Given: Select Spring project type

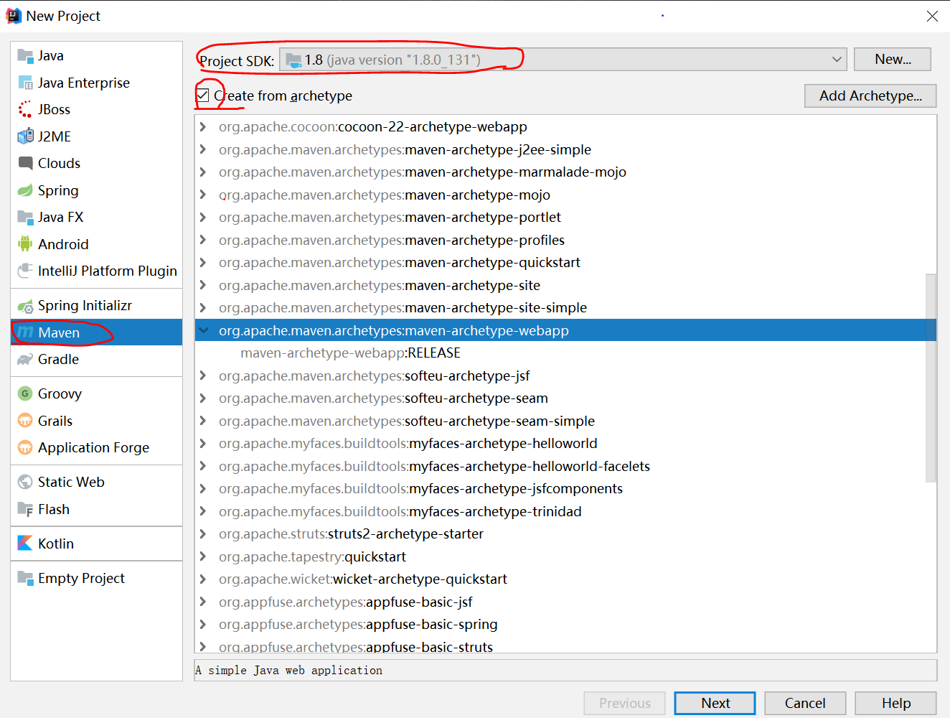Looking at the screenshot, I should coord(97,190).
